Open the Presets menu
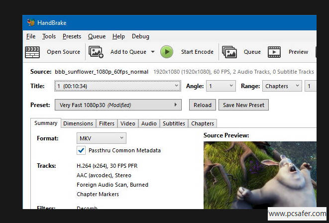Viewport: 329px width, 223px height. pos(72,36)
